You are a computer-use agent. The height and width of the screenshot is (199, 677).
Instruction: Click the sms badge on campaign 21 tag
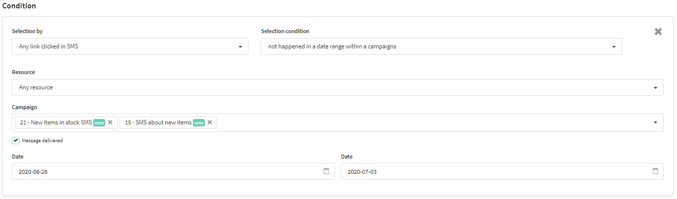click(99, 122)
